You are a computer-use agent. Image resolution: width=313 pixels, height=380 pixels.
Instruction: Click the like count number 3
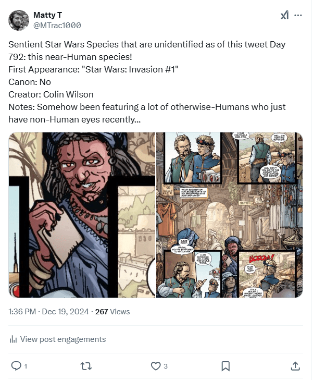tap(166, 366)
